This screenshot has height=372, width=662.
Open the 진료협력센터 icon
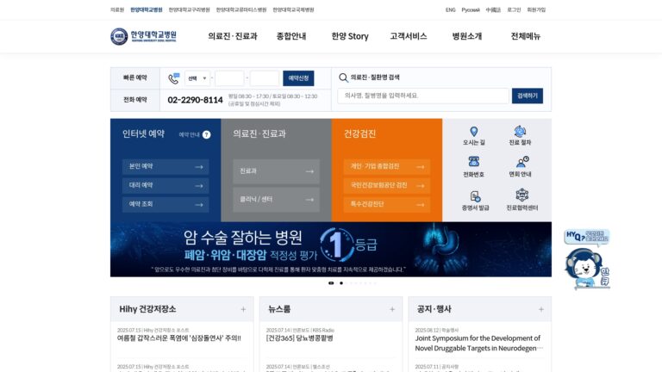tap(521, 195)
